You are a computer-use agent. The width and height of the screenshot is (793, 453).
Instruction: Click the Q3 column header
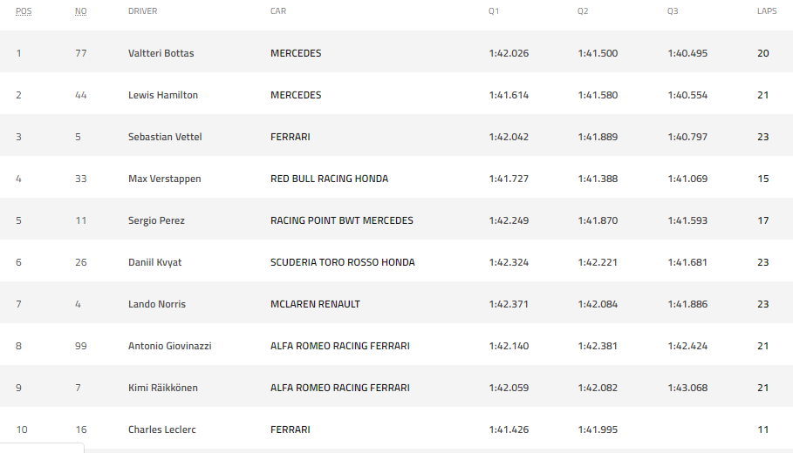pyautogui.click(x=673, y=11)
